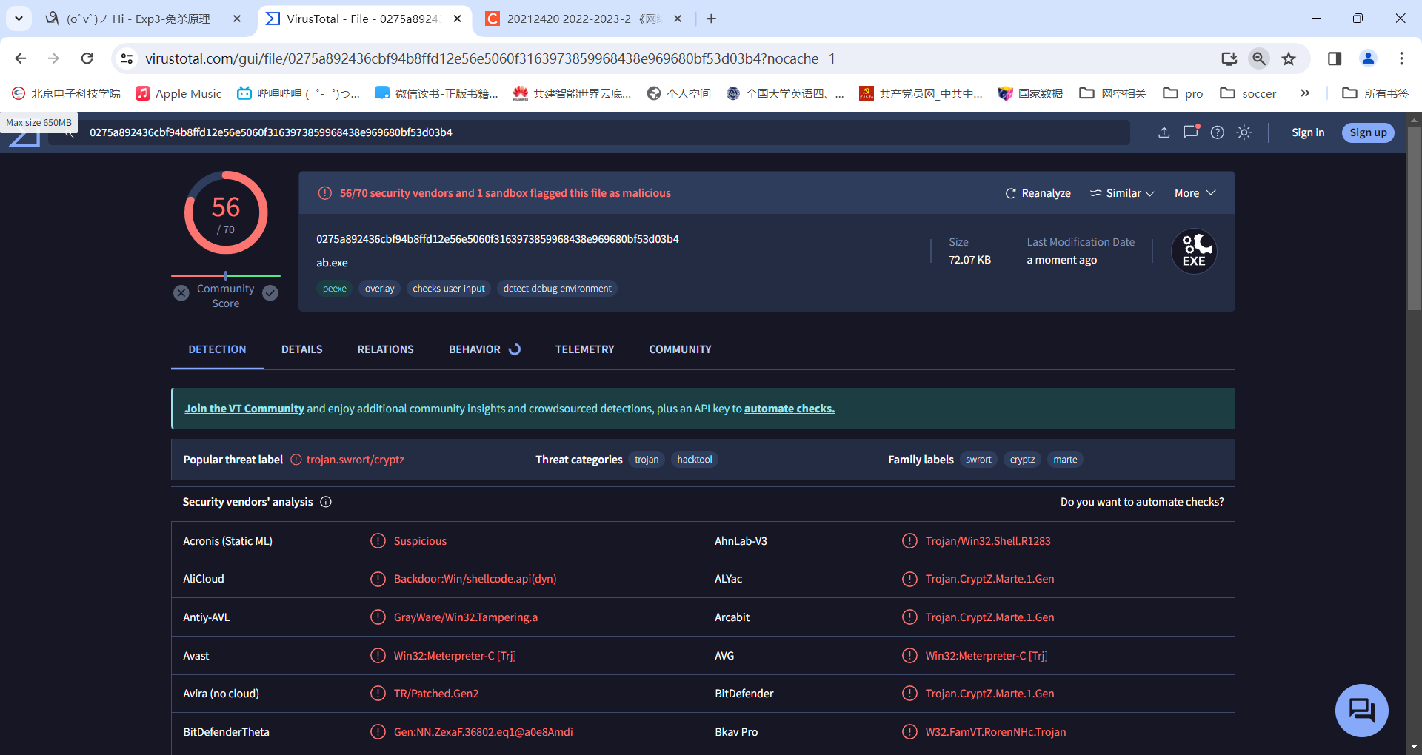Click the detect-debug-environment tag
The image size is (1422, 755).
pyautogui.click(x=558, y=289)
